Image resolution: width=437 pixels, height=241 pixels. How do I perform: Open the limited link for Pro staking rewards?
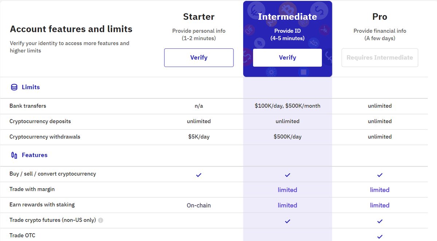coord(380,205)
